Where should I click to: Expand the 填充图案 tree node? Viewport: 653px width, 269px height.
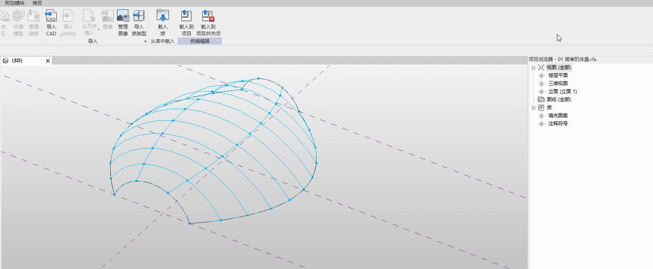coord(541,116)
